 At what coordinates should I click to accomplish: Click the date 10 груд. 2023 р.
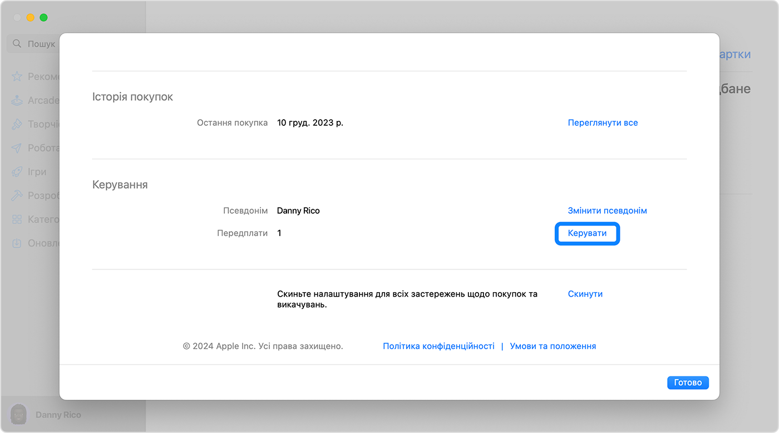coord(310,122)
